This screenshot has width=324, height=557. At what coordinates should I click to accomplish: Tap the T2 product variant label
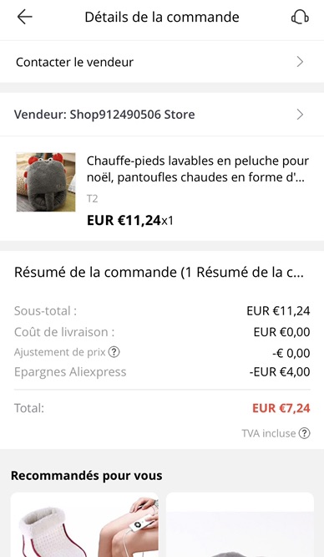pos(92,198)
